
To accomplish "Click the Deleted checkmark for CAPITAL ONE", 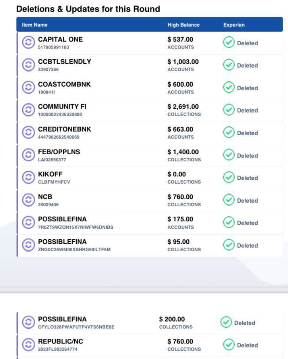I will click(x=228, y=43).
